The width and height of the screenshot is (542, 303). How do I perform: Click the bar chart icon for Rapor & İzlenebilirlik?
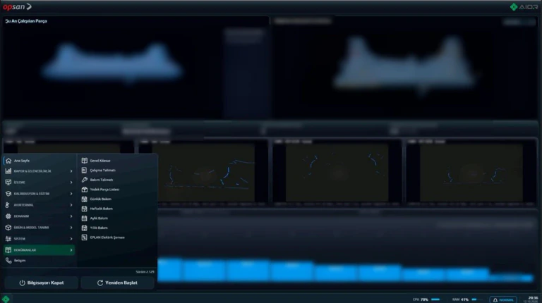(x=8, y=171)
